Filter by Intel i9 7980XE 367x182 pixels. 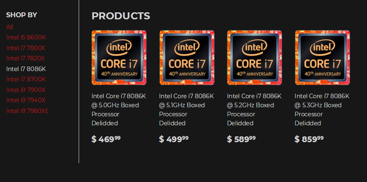pyautogui.click(x=28, y=111)
